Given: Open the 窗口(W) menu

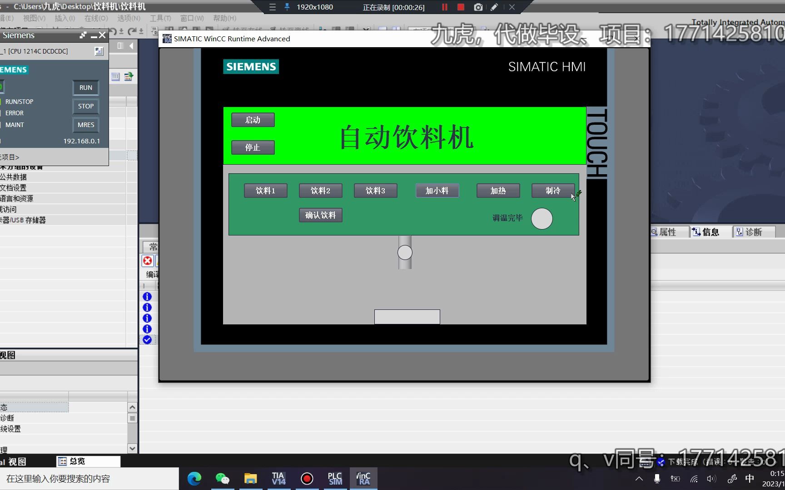Looking at the screenshot, I should (192, 18).
